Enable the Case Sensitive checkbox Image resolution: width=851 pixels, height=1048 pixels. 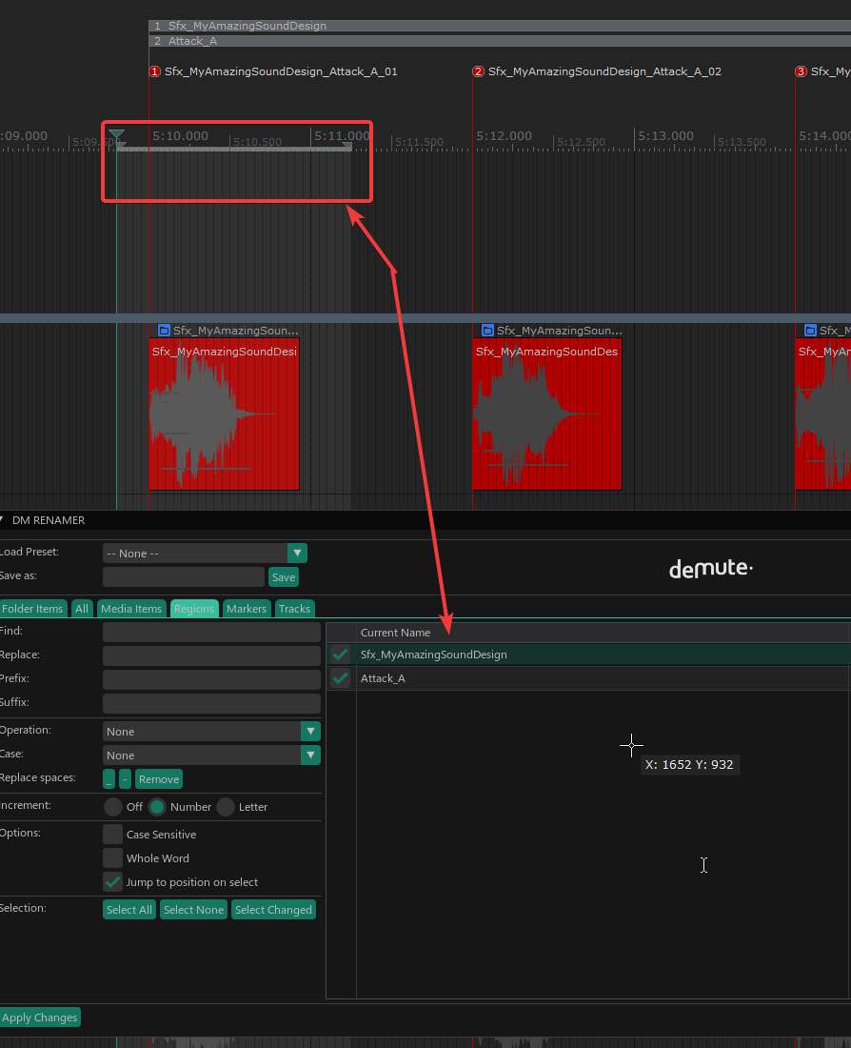click(x=113, y=835)
